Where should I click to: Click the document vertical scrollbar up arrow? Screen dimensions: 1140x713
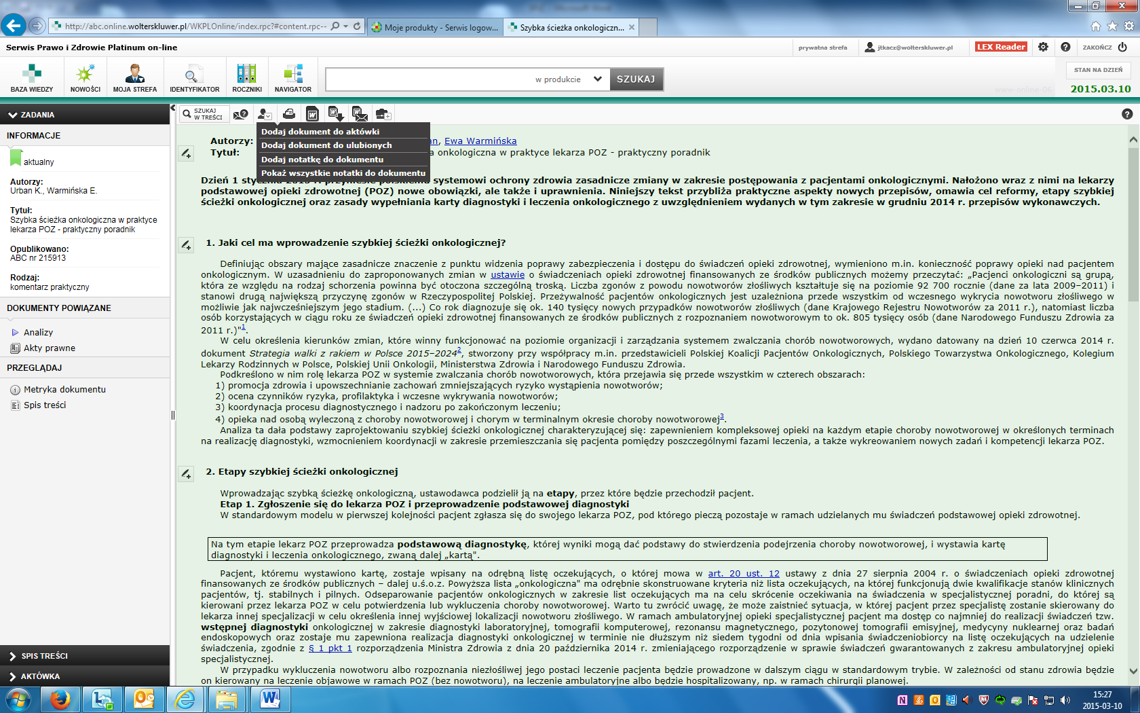click(1133, 139)
